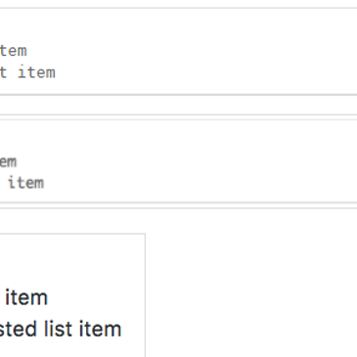357x357 pixels.
Task: Click the top edge line above first code block
Action: (178, 8)
